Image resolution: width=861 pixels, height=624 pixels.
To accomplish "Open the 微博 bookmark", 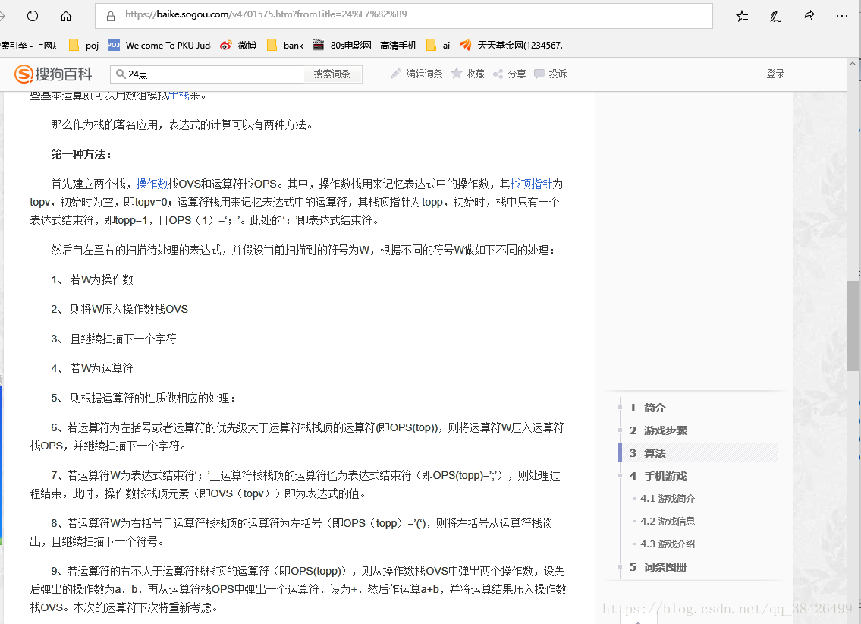I will coord(238,45).
